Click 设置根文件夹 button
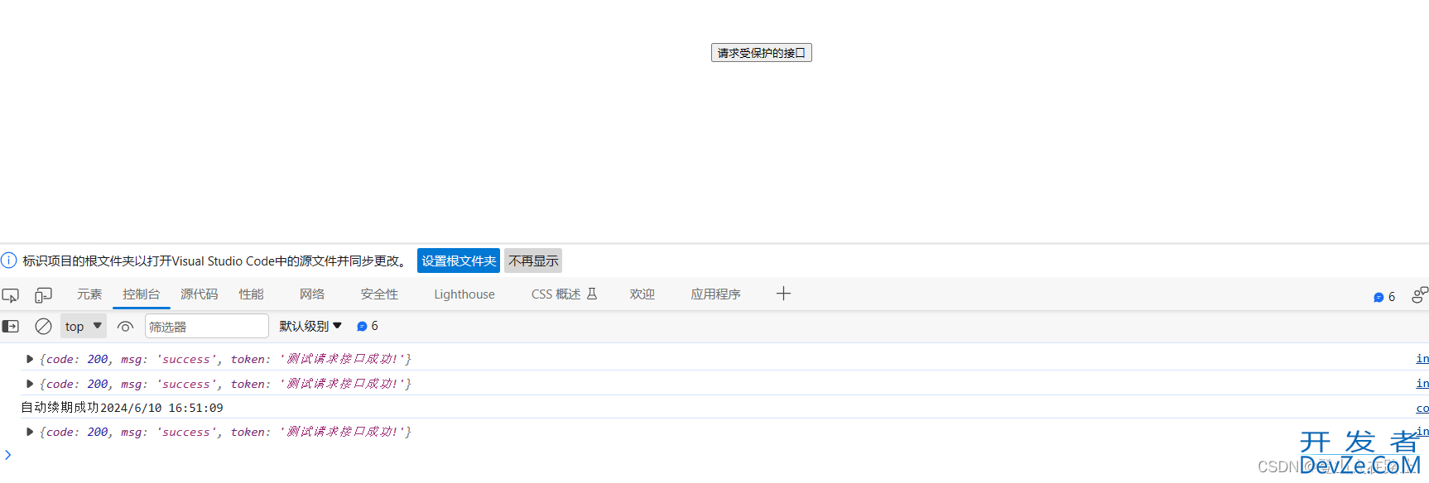Viewport: 1429px width, 483px height. tap(459, 261)
